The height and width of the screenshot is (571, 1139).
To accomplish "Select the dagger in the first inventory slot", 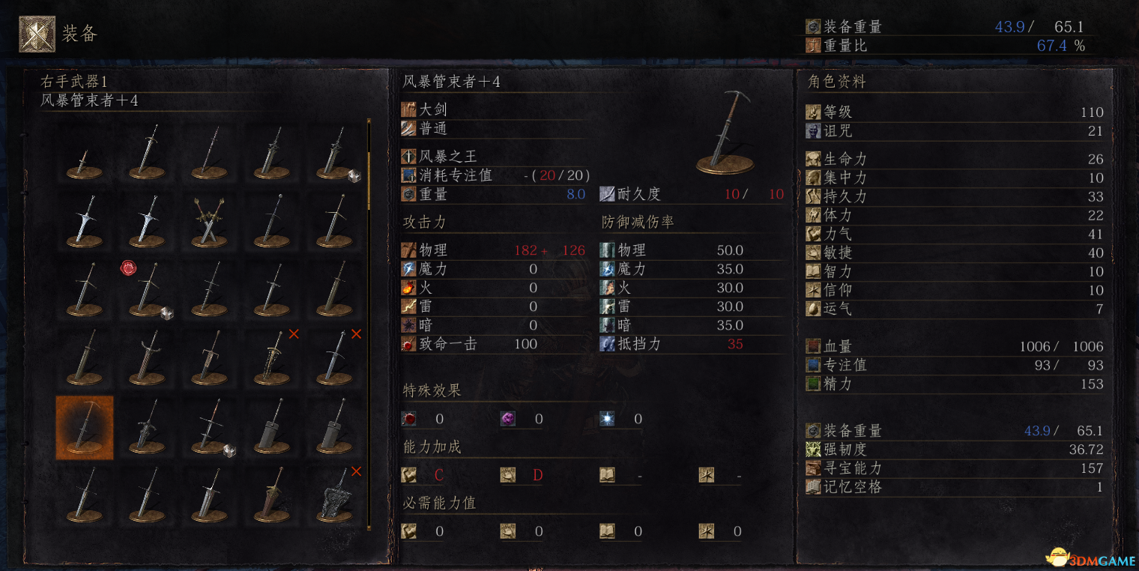I will (x=85, y=154).
